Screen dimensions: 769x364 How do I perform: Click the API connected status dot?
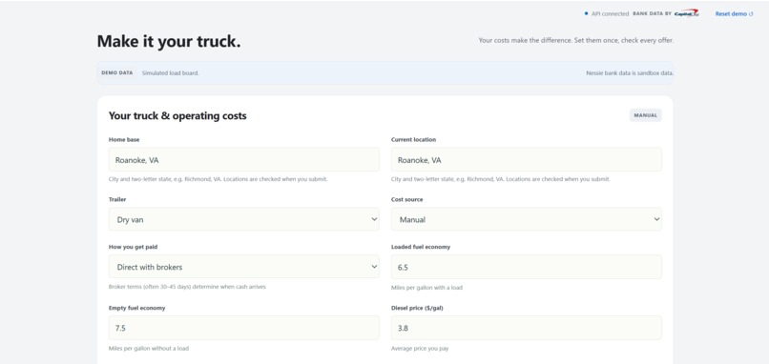(x=586, y=13)
